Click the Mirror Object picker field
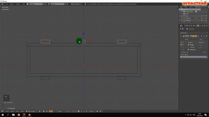 194,57
